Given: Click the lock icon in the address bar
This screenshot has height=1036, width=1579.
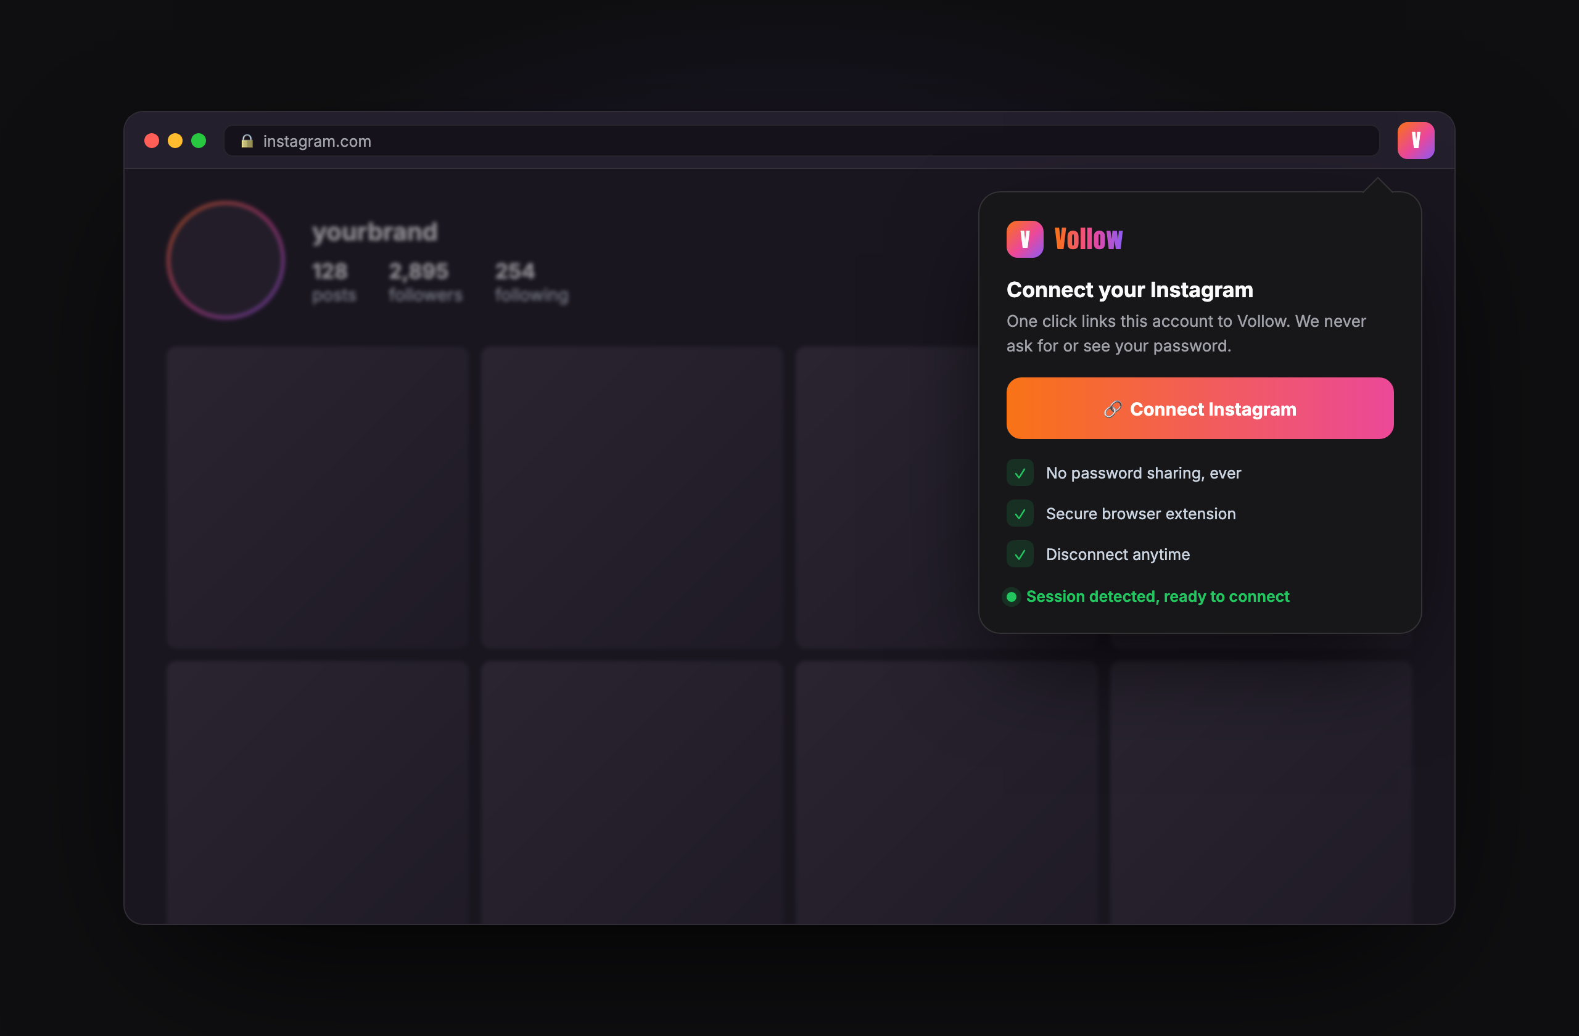Looking at the screenshot, I should pos(247,141).
